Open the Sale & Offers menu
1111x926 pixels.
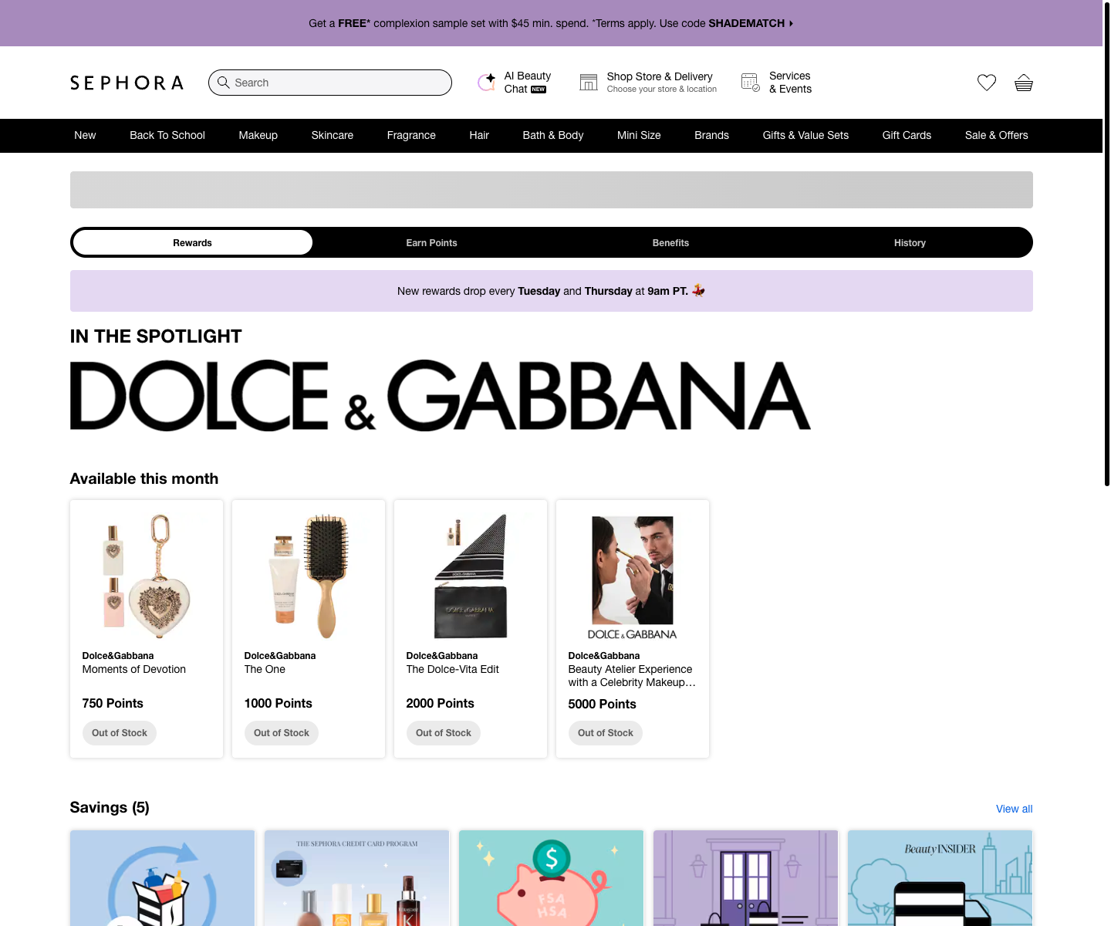pyautogui.click(x=997, y=135)
